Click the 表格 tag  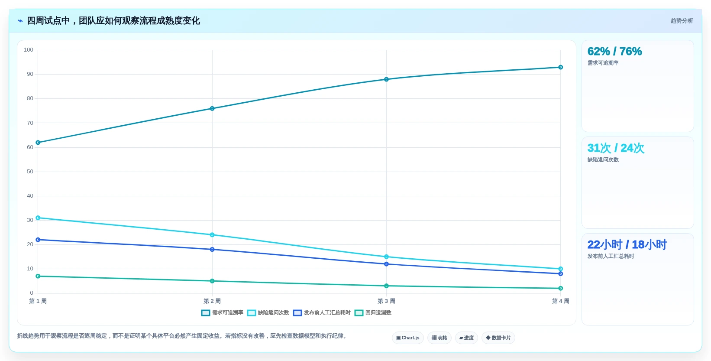coord(440,338)
